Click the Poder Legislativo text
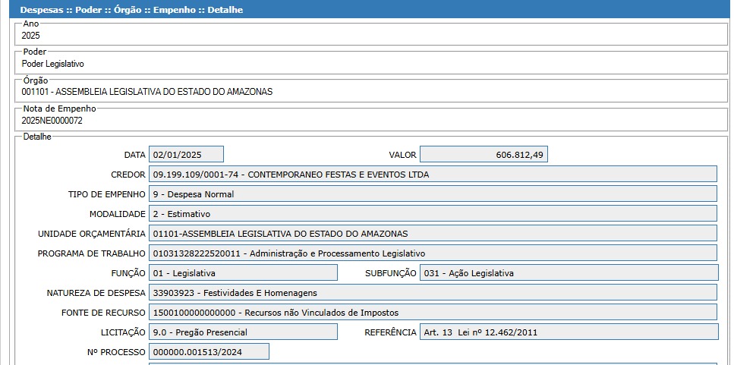The height and width of the screenshot is (365, 734). click(x=52, y=64)
